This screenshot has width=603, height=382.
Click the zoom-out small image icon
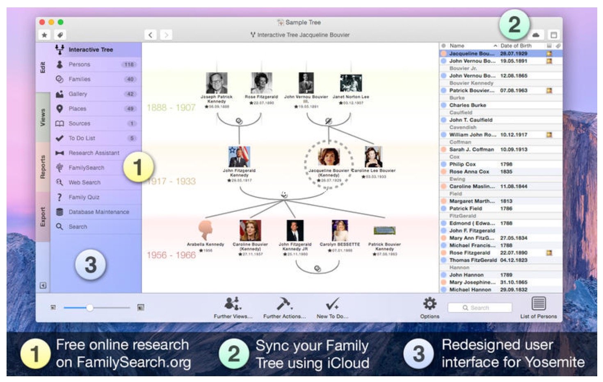pos(53,307)
